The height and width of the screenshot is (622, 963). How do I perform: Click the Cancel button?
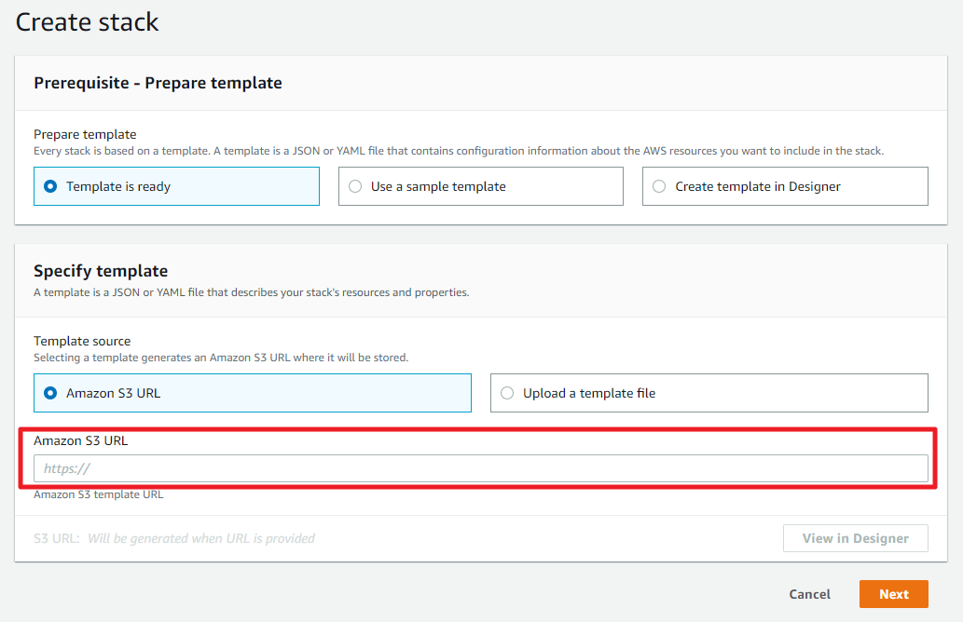coord(809,594)
